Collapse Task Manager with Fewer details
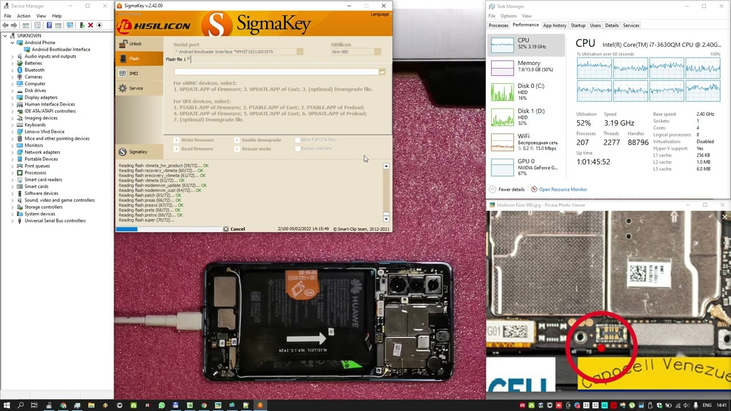Screen dimensions: 731x411 pos(507,190)
